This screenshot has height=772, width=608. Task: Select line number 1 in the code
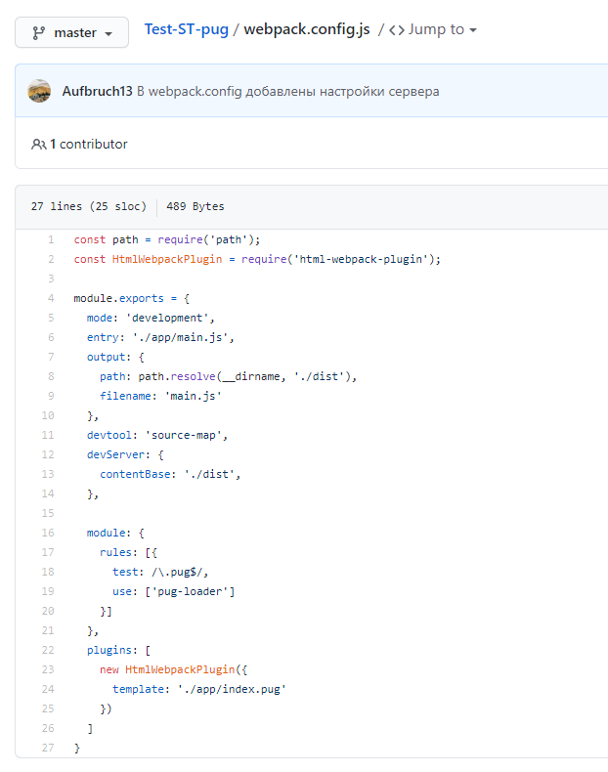click(50, 239)
